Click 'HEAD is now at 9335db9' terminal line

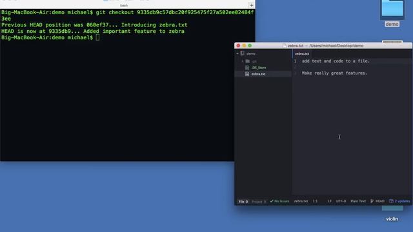[93, 32]
